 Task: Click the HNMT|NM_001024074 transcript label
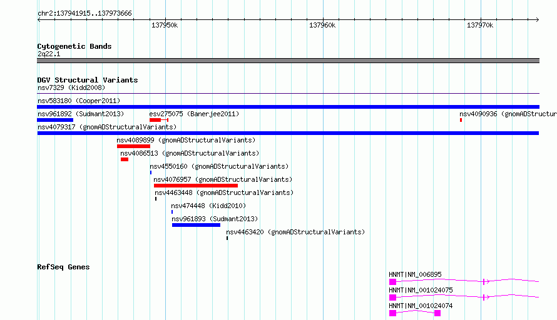click(421, 306)
